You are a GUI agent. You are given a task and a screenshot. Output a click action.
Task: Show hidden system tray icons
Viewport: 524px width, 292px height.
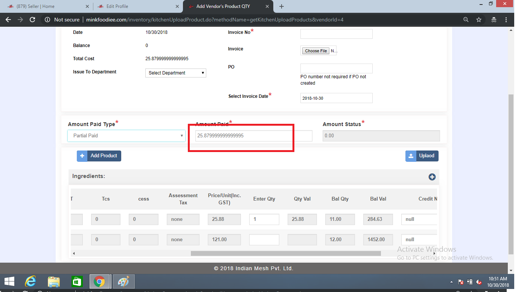(451, 282)
